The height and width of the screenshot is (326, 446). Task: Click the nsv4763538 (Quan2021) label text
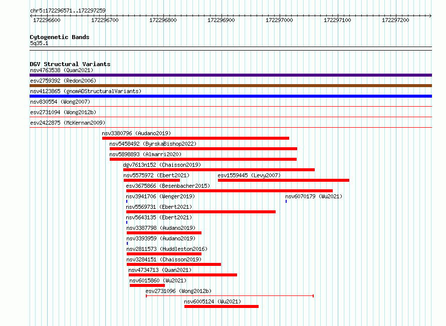point(62,70)
